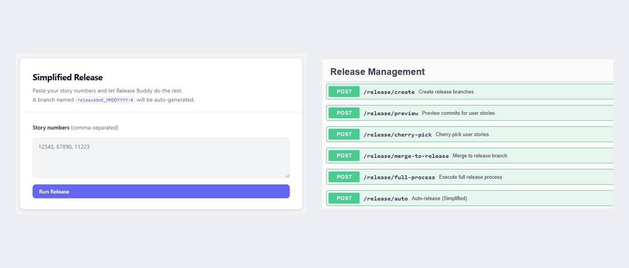Click POST badge next to /release/full-process

pyautogui.click(x=344, y=177)
